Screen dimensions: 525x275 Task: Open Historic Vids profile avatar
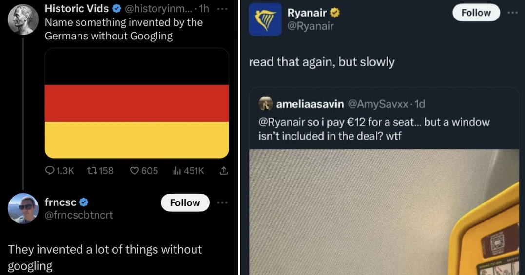pyautogui.click(x=23, y=20)
